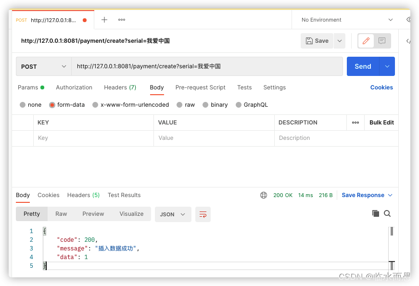Open the response Headers (5) tab
This screenshot has height=286, width=419.
coord(83,195)
